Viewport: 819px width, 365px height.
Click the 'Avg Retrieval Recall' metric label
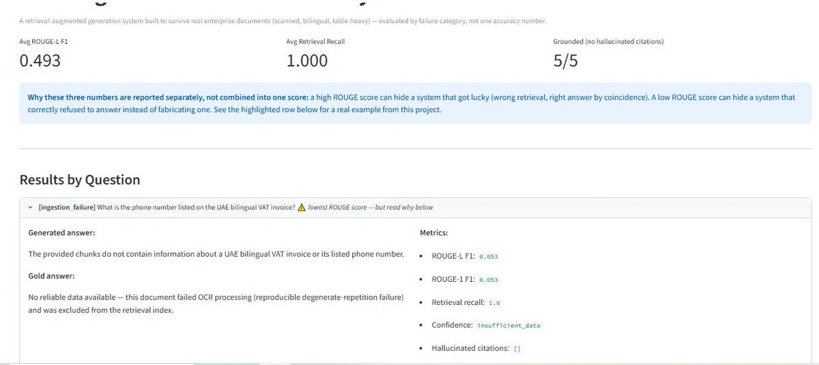tap(315, 42)
